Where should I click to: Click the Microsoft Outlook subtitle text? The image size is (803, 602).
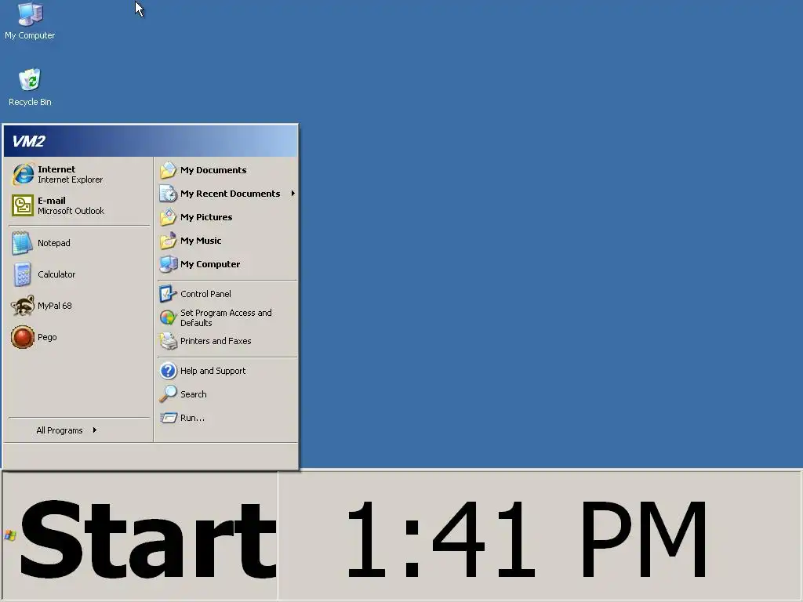[71, 211]
